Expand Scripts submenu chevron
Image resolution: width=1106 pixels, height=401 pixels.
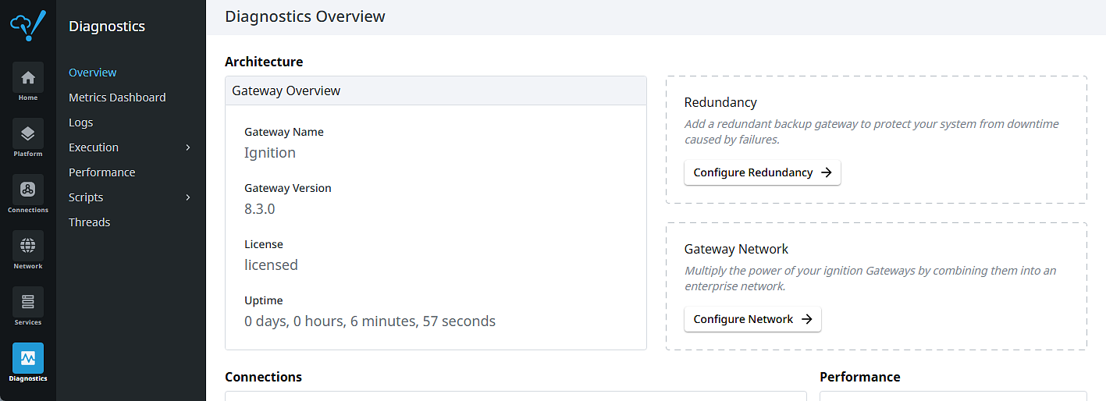188,197
